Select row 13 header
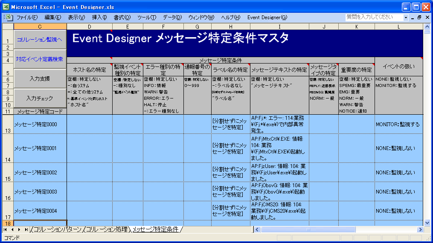 tap(8, 124)
